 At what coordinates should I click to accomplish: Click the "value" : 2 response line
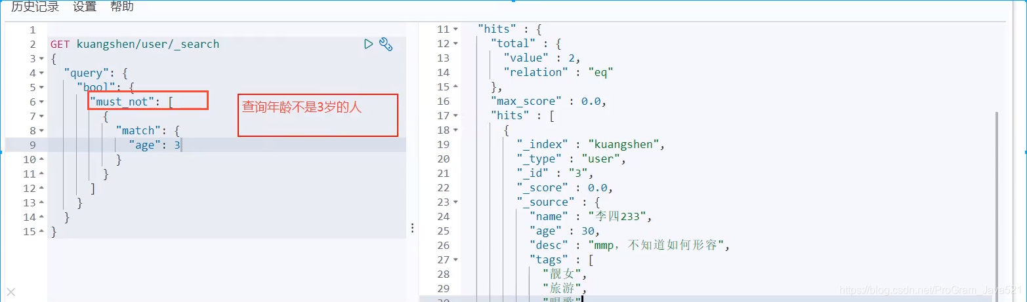point(541,58)
